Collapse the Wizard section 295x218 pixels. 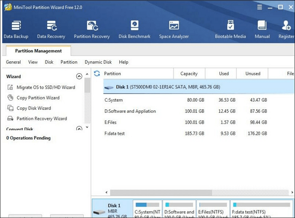tap(79, 76)
